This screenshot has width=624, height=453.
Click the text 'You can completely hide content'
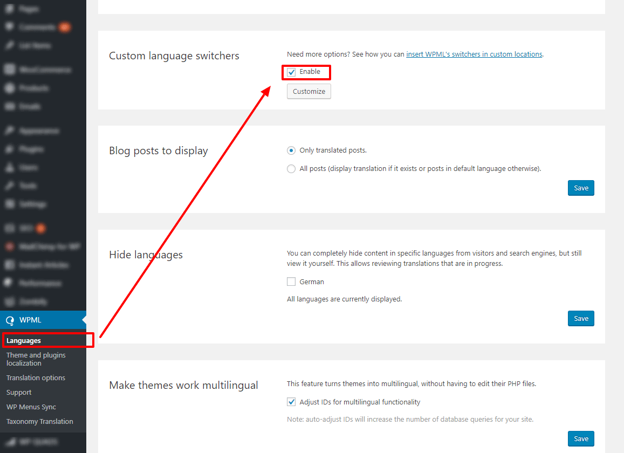pos(434,258)
